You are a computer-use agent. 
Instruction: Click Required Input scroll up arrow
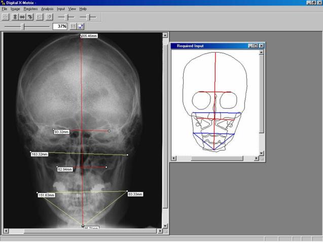pyautogui.click(x=261, y=53)
